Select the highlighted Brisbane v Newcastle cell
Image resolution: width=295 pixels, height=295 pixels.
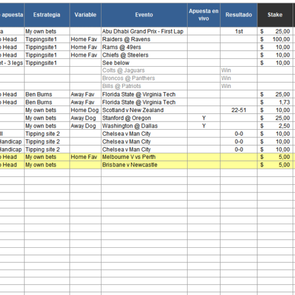[x=144, y=165]
